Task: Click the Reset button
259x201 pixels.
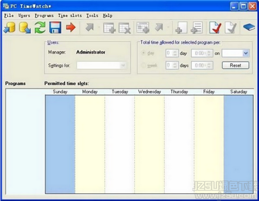Action: (x=236, y=65)
